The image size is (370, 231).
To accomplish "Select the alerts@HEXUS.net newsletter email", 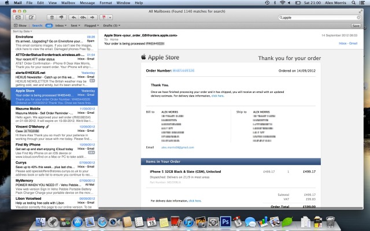I will point(54,79).
